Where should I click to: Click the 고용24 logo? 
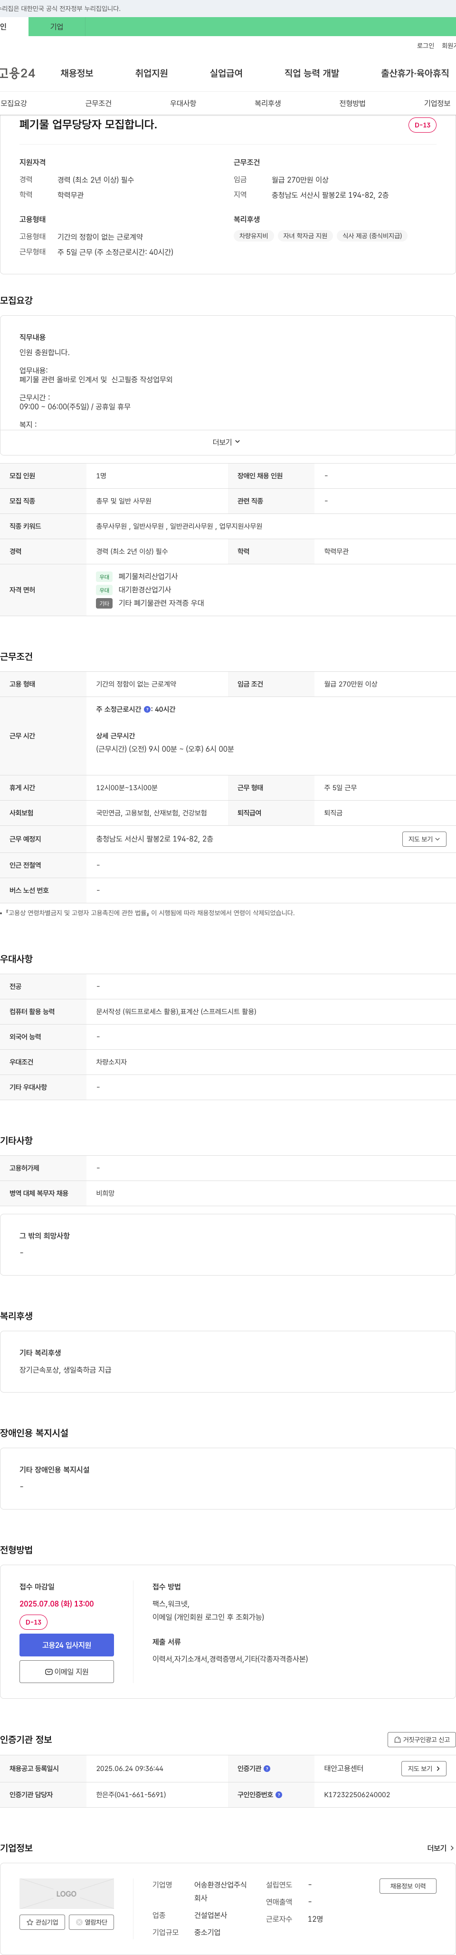tap(17, 73)
